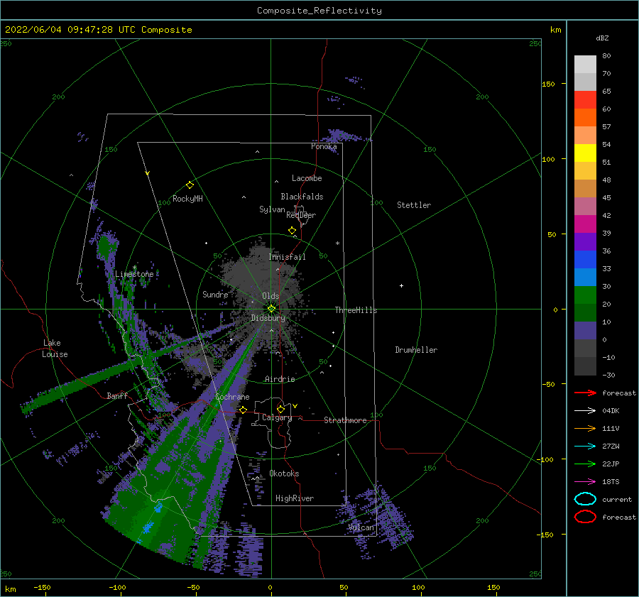Click the slate purple 10–0 dBZ swatch
The width and height of the screenshot is (639, 597).
[x=585, y=331]
